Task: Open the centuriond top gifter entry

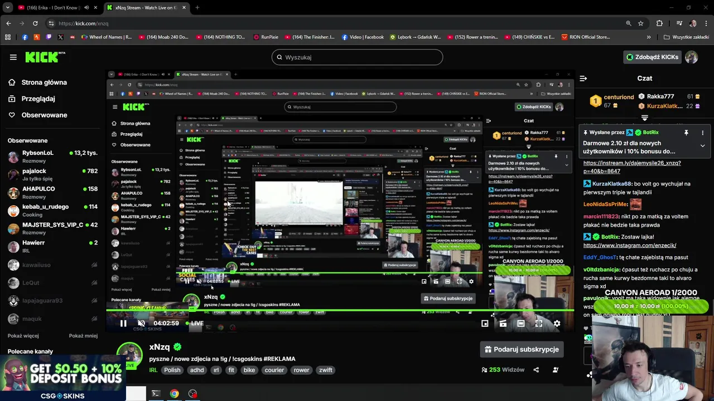Action: point(612,101)
